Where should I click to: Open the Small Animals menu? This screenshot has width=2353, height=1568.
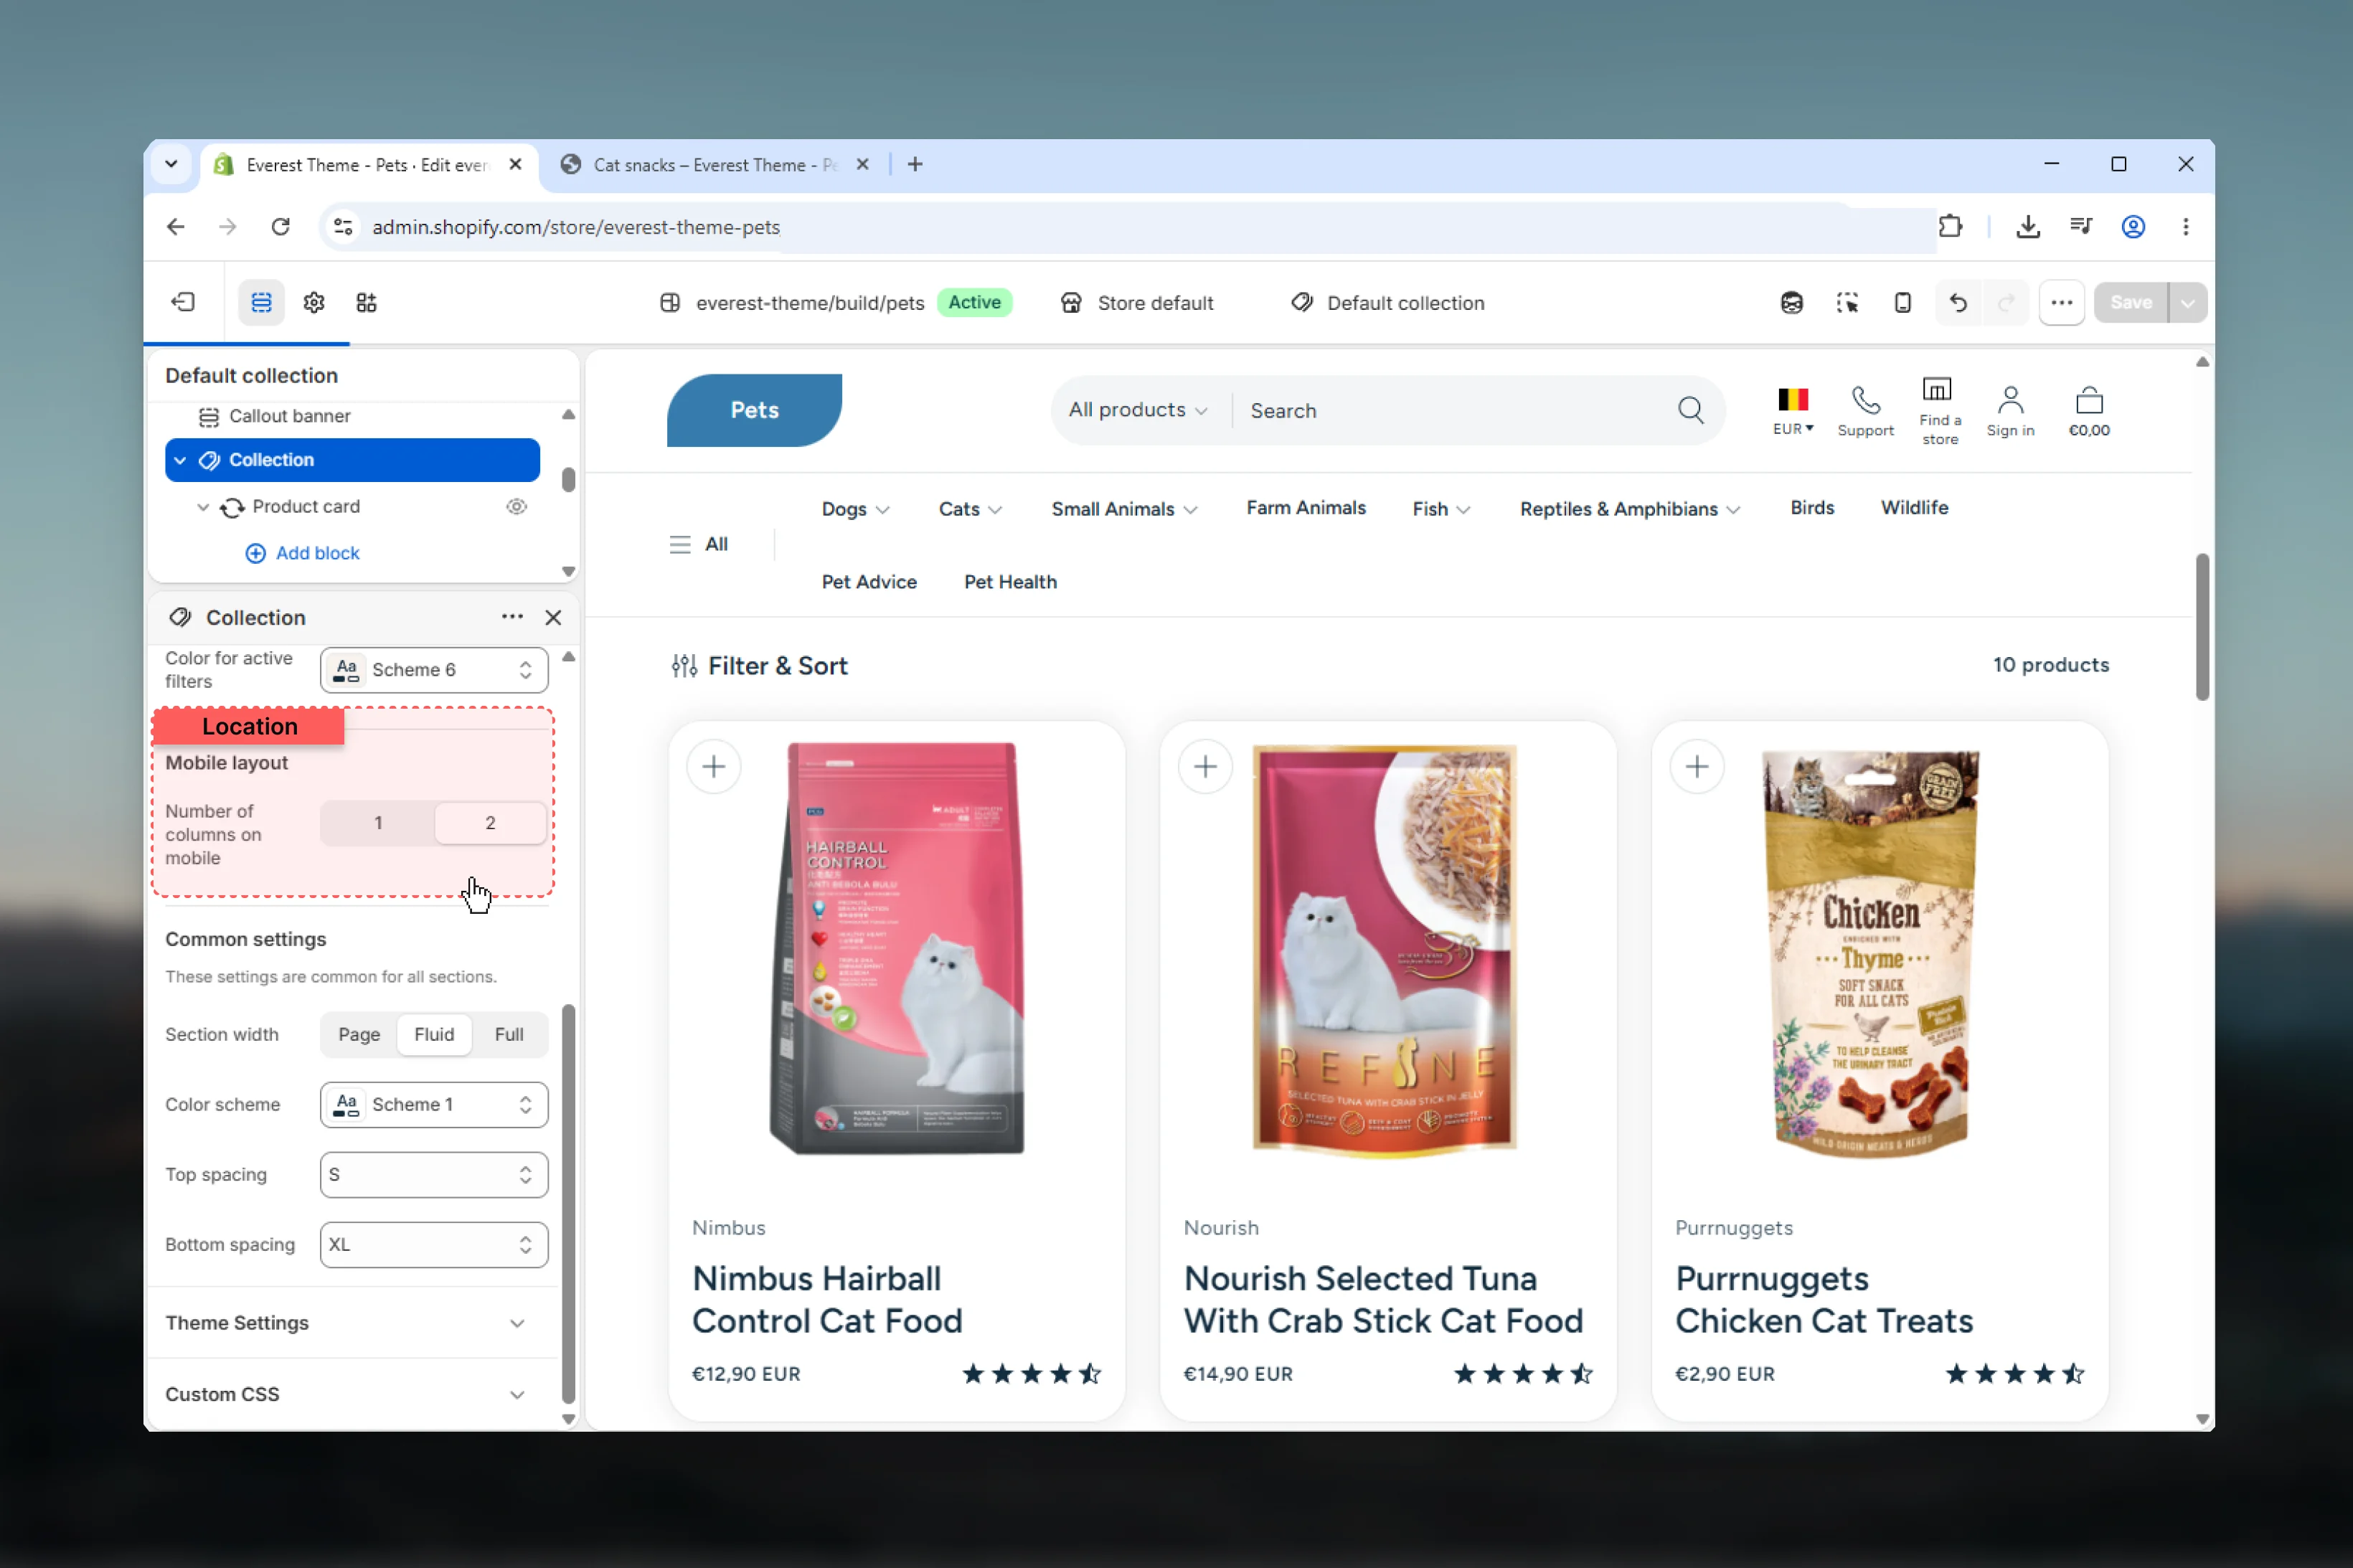click(1124, 509)
